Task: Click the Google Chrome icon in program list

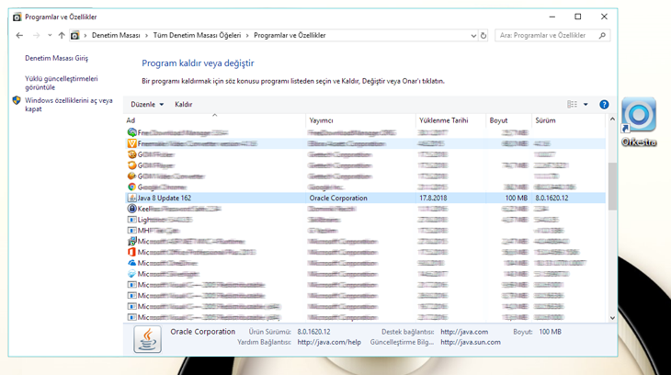Action: point(131,187)
